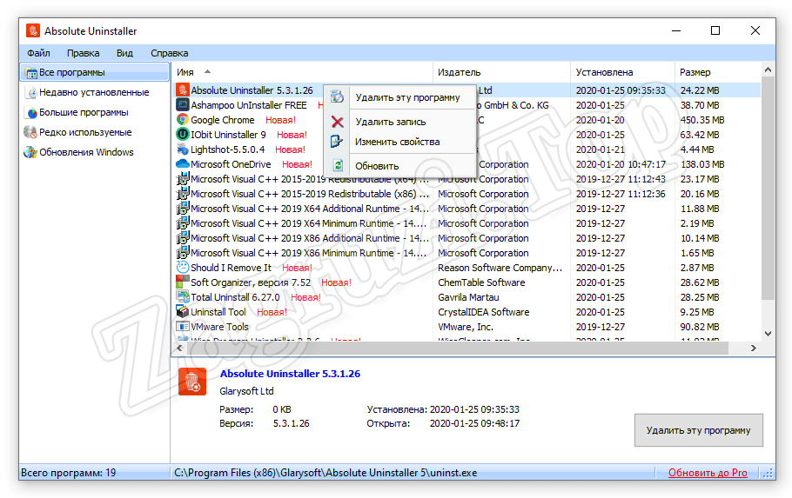This screenshot has width=792, height=498.
Task: Click the Google Chrome icon in list
Action: pyautogui.click(x=183, y=120)
